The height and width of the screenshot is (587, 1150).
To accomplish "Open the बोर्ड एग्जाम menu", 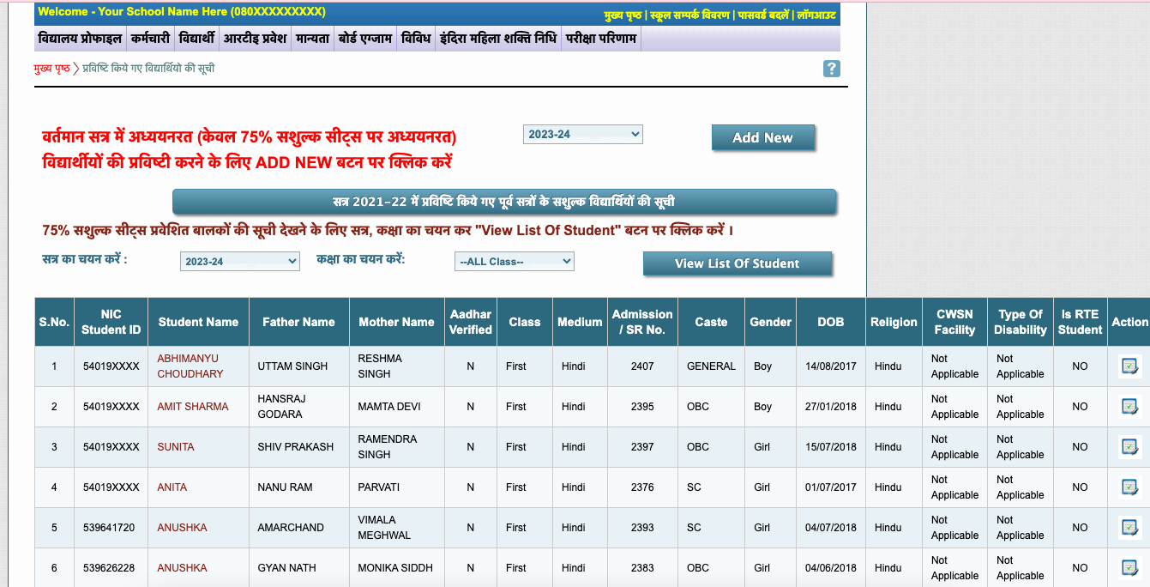I will pyautogui.click(x=364, y=38).
